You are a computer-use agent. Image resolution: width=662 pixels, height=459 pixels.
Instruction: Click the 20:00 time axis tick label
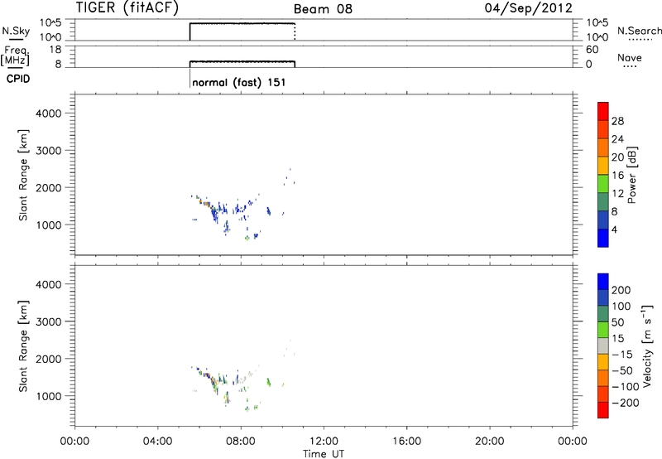click(x=490, y=442)
